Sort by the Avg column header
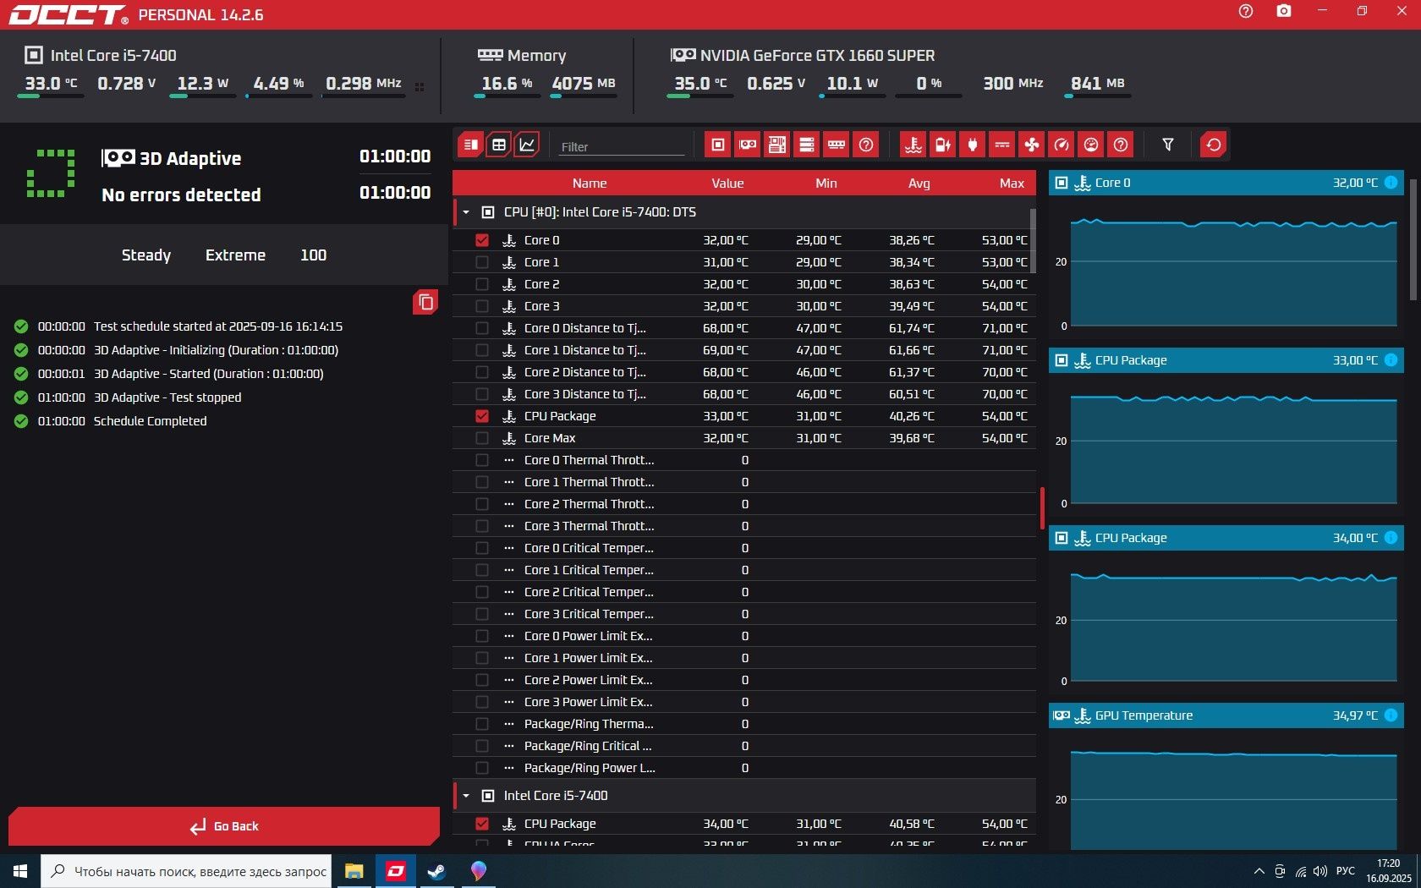This screenshot has width=1421, height=888. click(919, 184)
